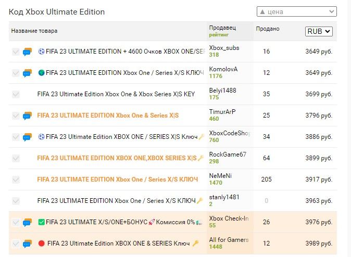Open XboxCodeShop's FIFA 23 Ключ listing
This screenshot has height=257, width=351.
pyautogui.click(x=122, y=137)
